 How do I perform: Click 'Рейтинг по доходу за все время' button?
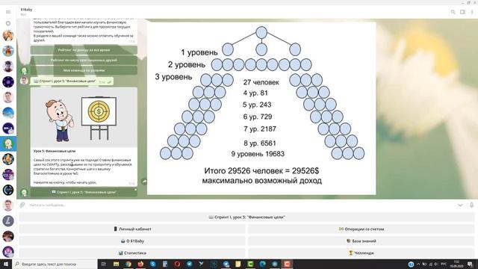coord(84,50)
